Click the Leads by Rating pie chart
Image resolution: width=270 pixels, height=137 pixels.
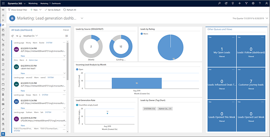(171, 47)
